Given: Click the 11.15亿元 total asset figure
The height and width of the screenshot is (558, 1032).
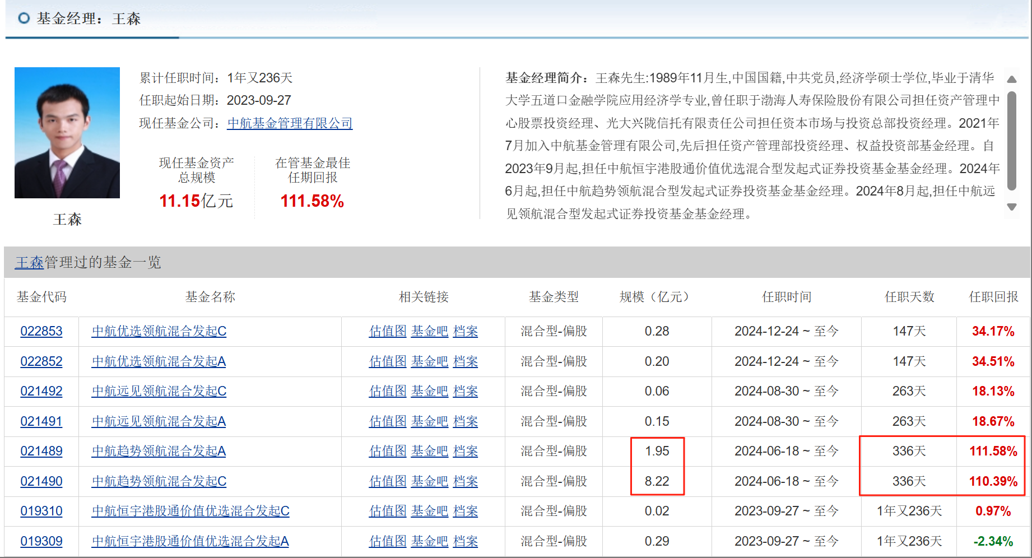Looking at the screenshot, I should [x=196, y=201].
